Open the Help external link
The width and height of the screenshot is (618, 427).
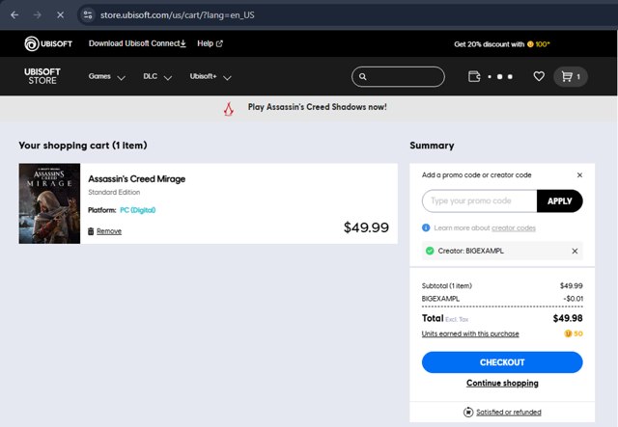point(210,43)
